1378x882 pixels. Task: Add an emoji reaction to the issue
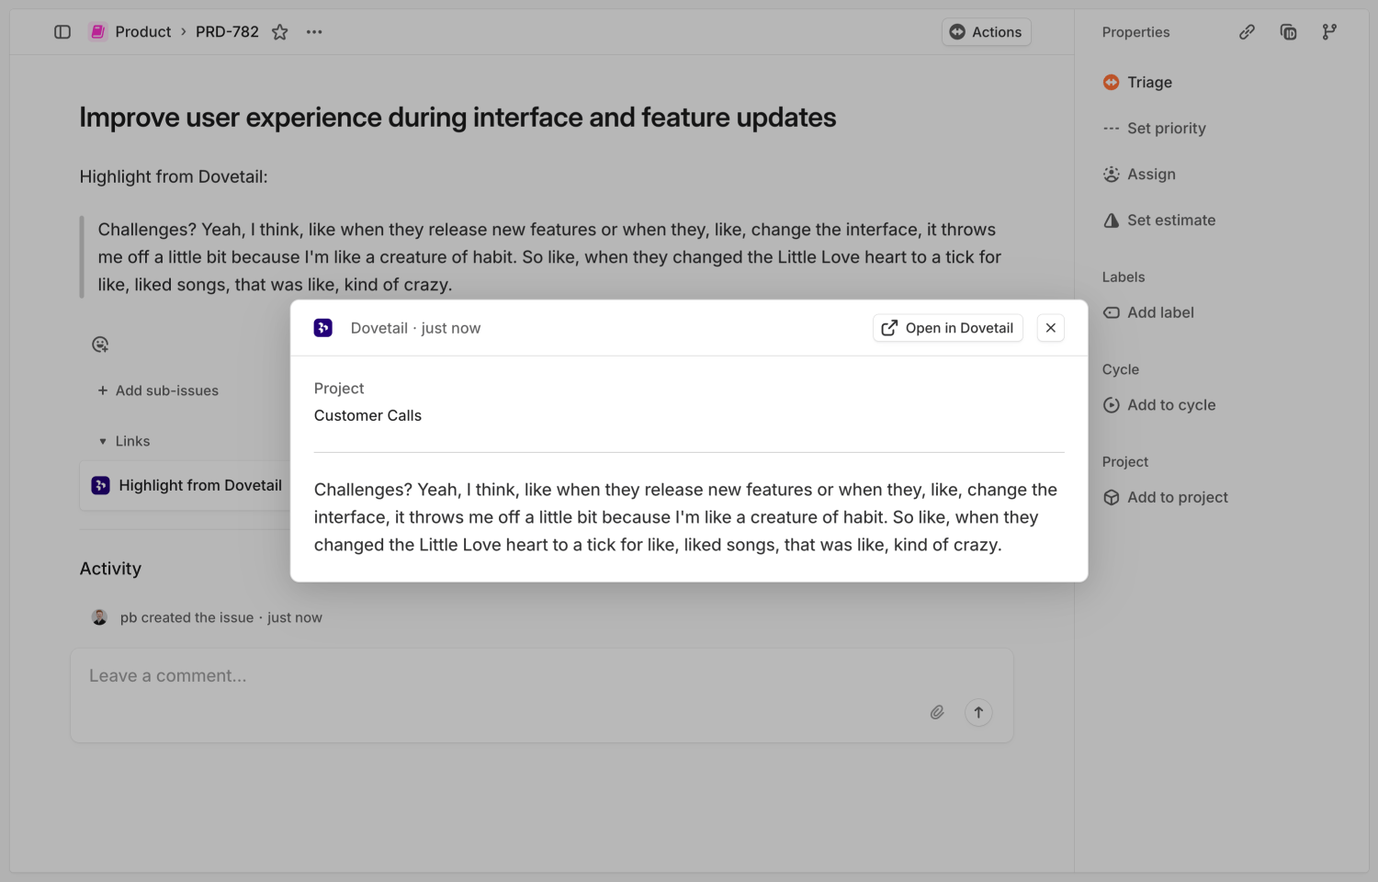pyautogui.click(x=100, y=345)
